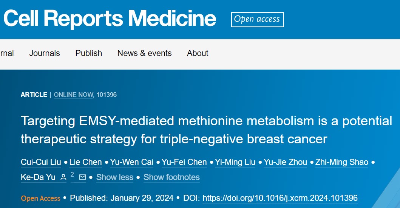The image size is (400, 208).
Task: Open author Yi-Ming Liu's details
Action: [x=235, y=162]
